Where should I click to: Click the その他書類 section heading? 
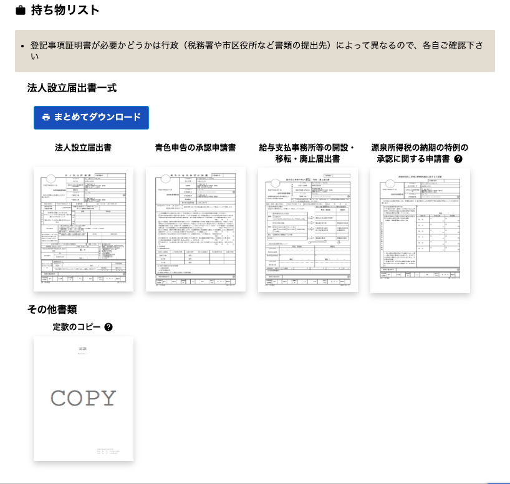click(x=52, y=310)
